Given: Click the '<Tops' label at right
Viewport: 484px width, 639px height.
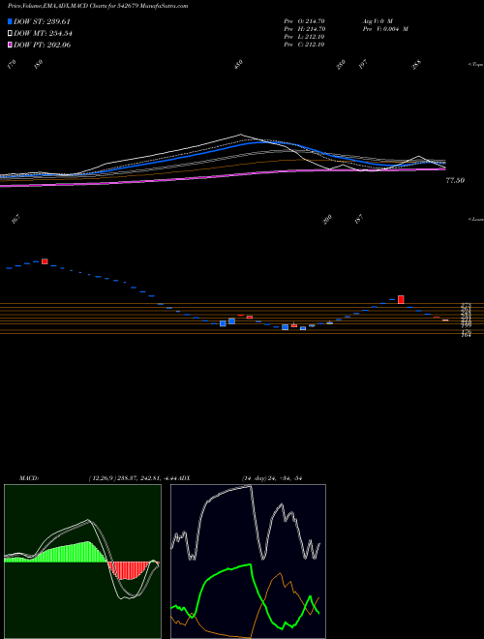Looking at the screenshot, I should click(x=476, y=65).
